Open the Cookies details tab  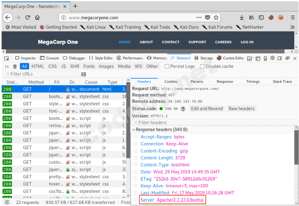pyautogui.click(x=171, y=82)
